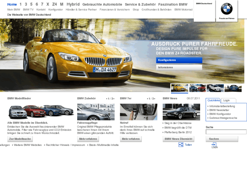This screenshot has width=247, height=185.
Task: Open the Kontakt link
Action: [41, 10]
